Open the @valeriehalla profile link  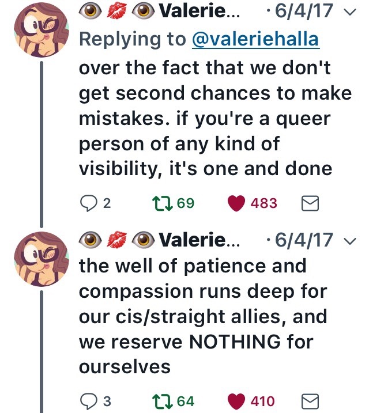(x=256, y=39)
